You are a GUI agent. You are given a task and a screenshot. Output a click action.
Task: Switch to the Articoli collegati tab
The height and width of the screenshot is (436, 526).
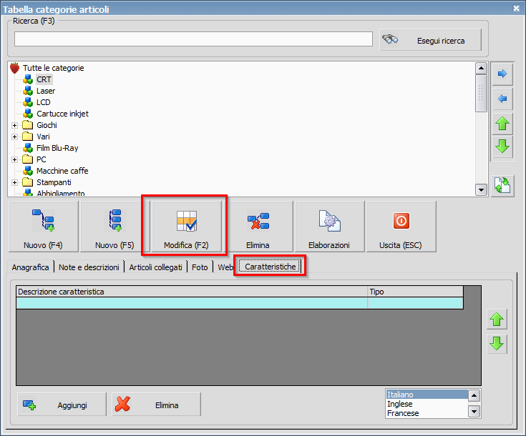click(156, 267)
